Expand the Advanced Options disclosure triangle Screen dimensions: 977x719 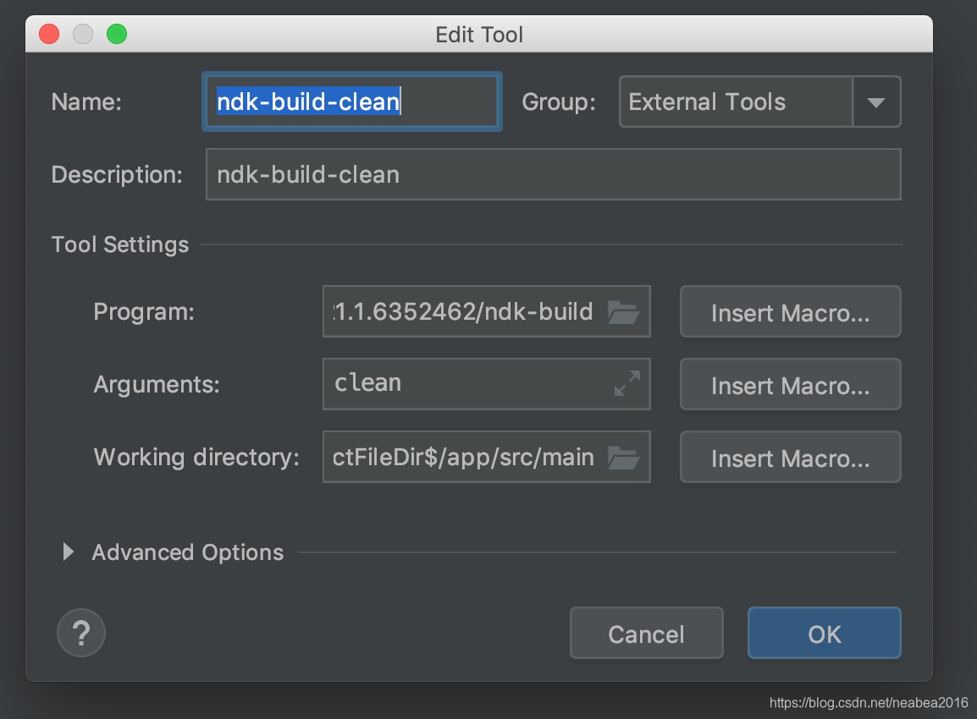[x=69, y=552]
